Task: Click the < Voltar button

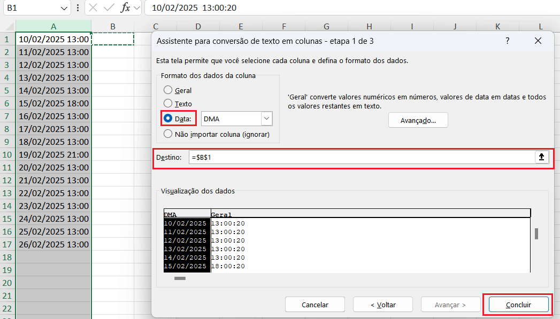Action: (382, 305)
